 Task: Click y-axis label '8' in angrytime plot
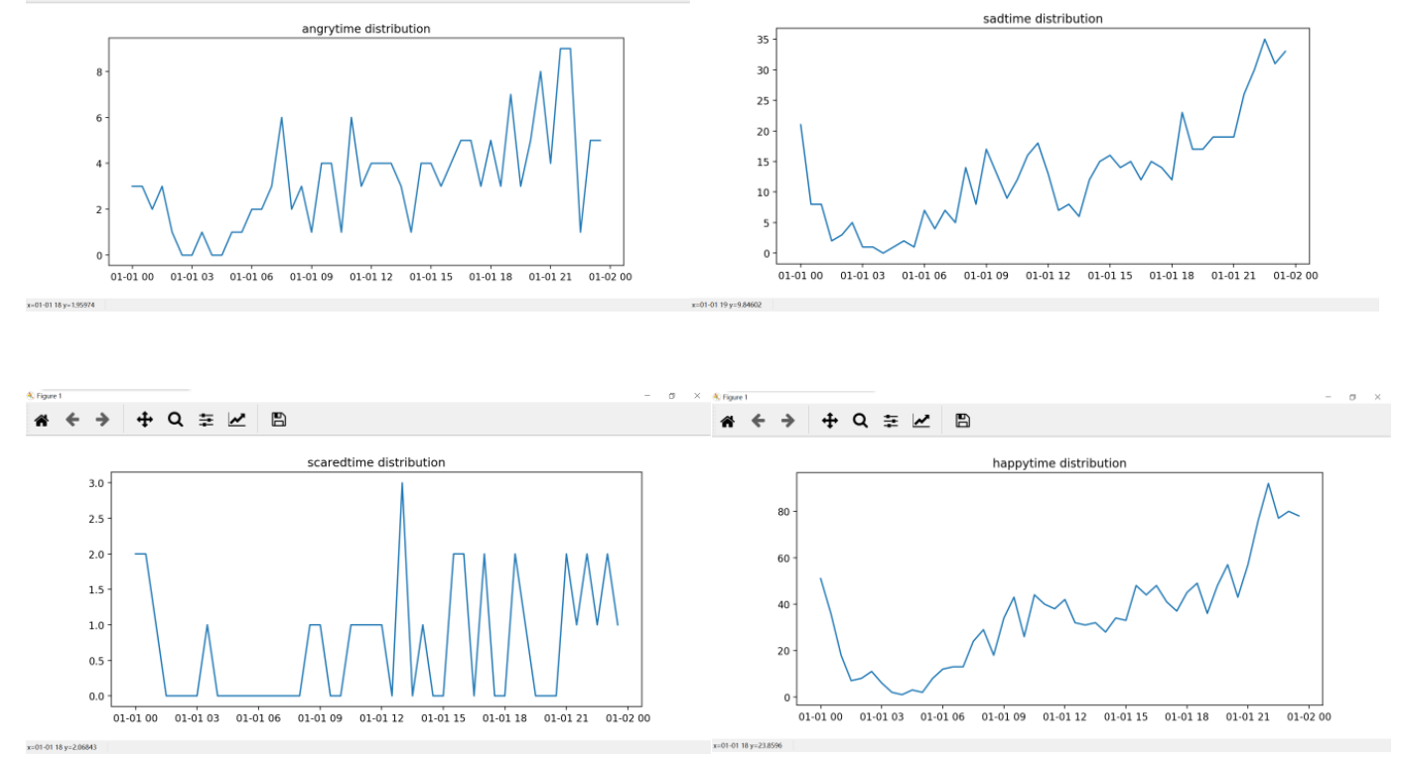tap(99, 71)
